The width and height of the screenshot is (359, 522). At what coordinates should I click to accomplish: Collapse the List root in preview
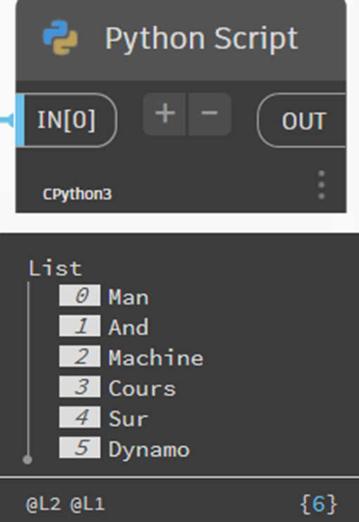coord(55,268)
